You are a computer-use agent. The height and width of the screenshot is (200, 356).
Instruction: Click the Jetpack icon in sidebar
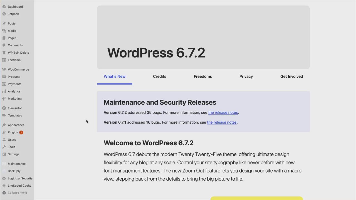[x=4, y=14]
